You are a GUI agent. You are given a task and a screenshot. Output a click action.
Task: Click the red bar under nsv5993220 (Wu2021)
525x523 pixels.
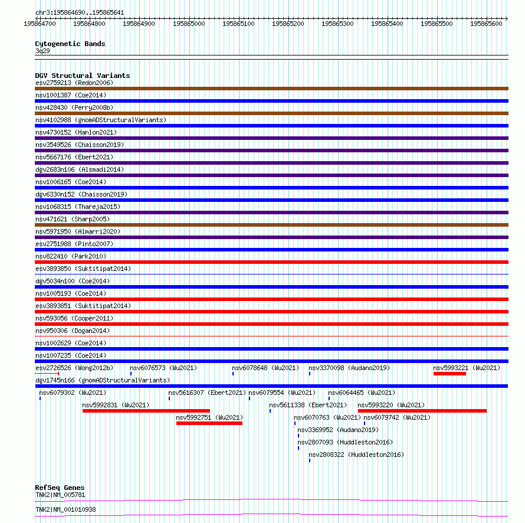coord(422,411)
